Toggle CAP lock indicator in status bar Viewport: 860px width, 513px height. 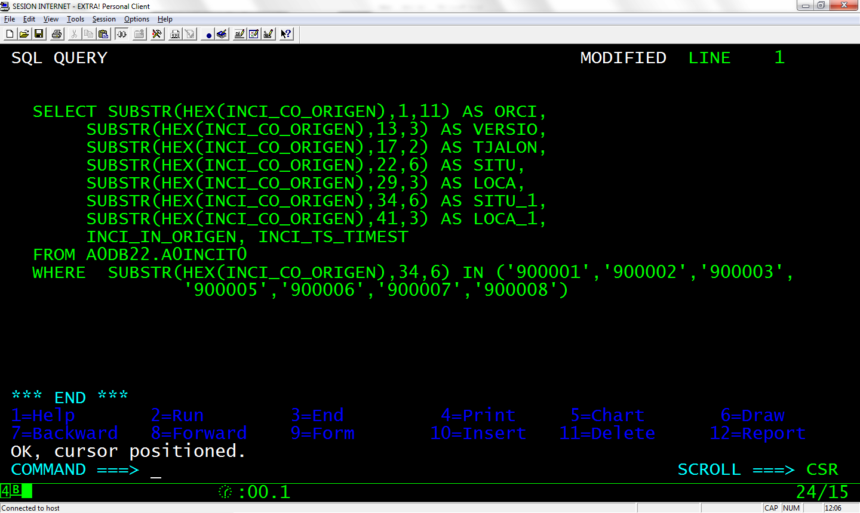coord(772,508)
